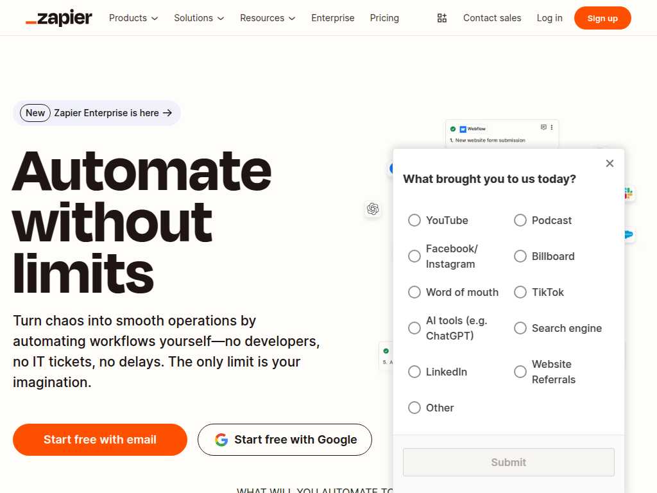
Task: Click the Log in link
Action: (x=549, y=18)
